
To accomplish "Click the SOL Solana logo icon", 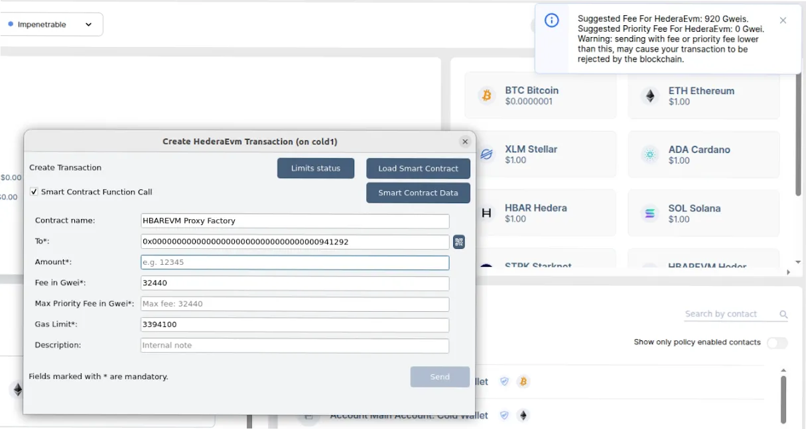I will point(650,213).
